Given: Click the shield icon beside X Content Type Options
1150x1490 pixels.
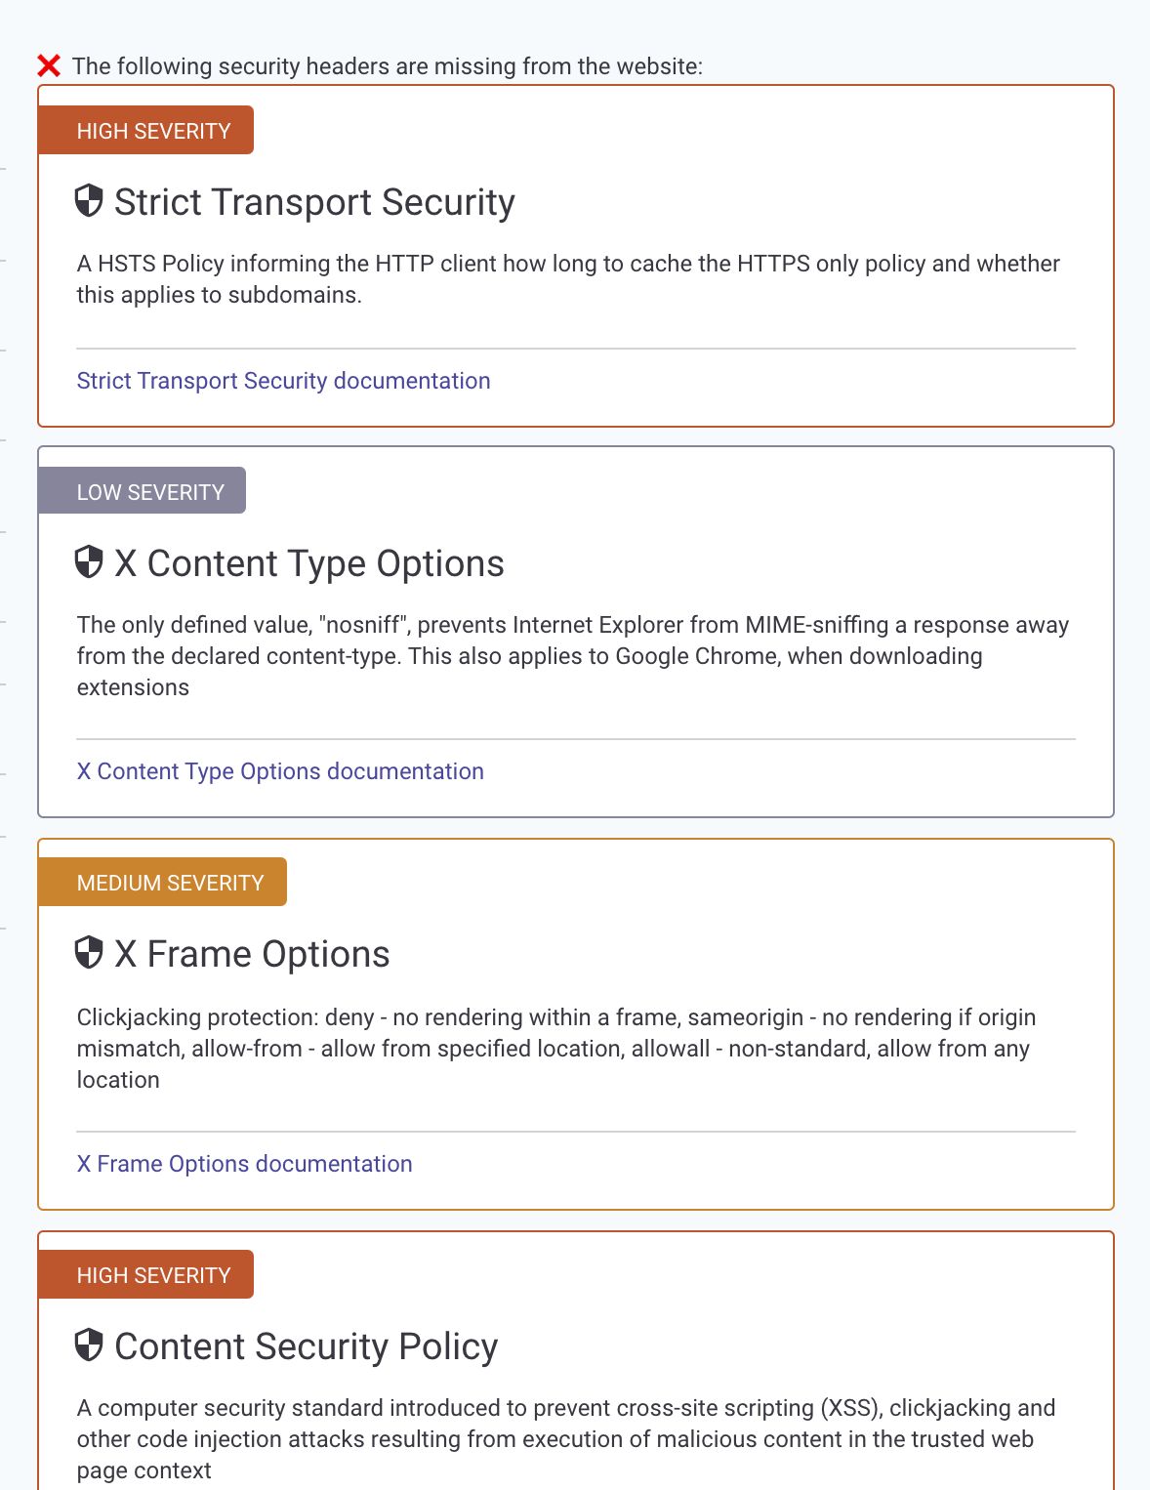Looking at the screenshot, I should tap(90, 563).
